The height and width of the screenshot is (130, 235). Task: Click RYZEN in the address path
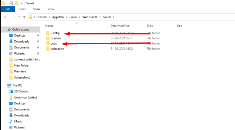(x=42, y=17)
